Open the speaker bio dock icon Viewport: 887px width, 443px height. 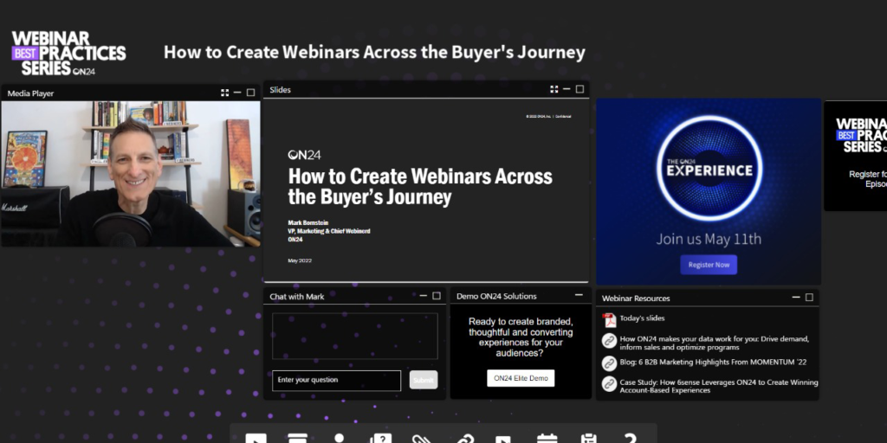[x=339, y=438]
